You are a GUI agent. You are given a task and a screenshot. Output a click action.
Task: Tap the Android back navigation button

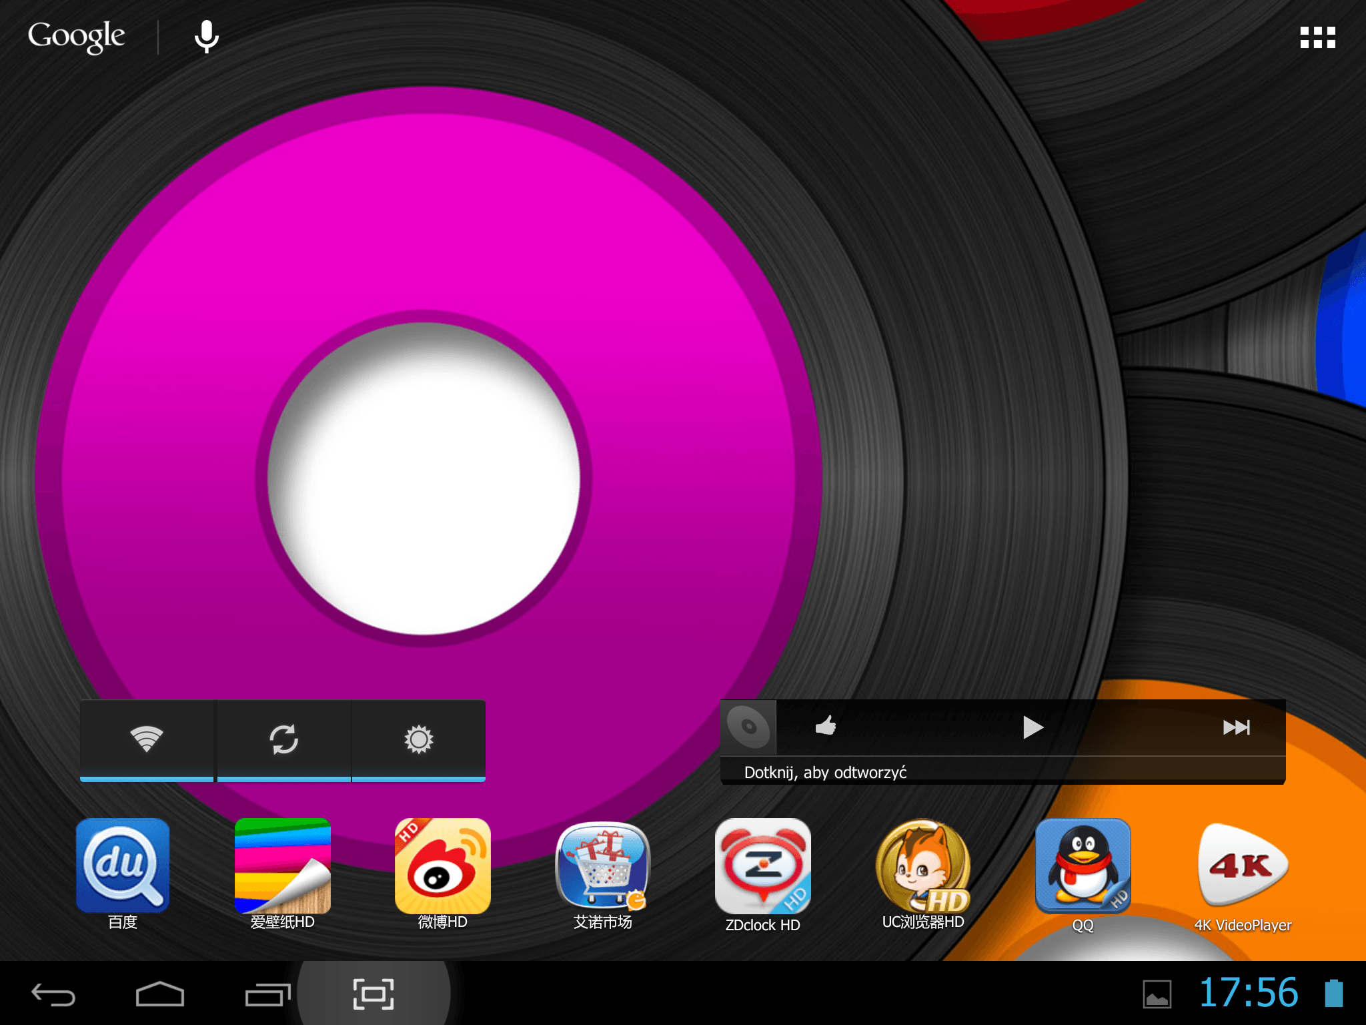coord(53,995)
